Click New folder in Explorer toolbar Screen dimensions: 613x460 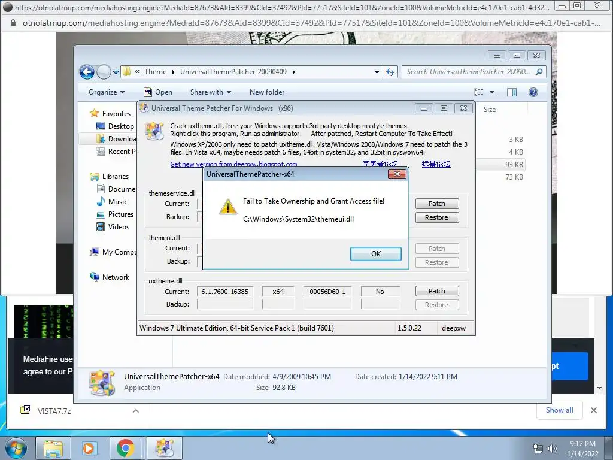click(x=267, y=92)
